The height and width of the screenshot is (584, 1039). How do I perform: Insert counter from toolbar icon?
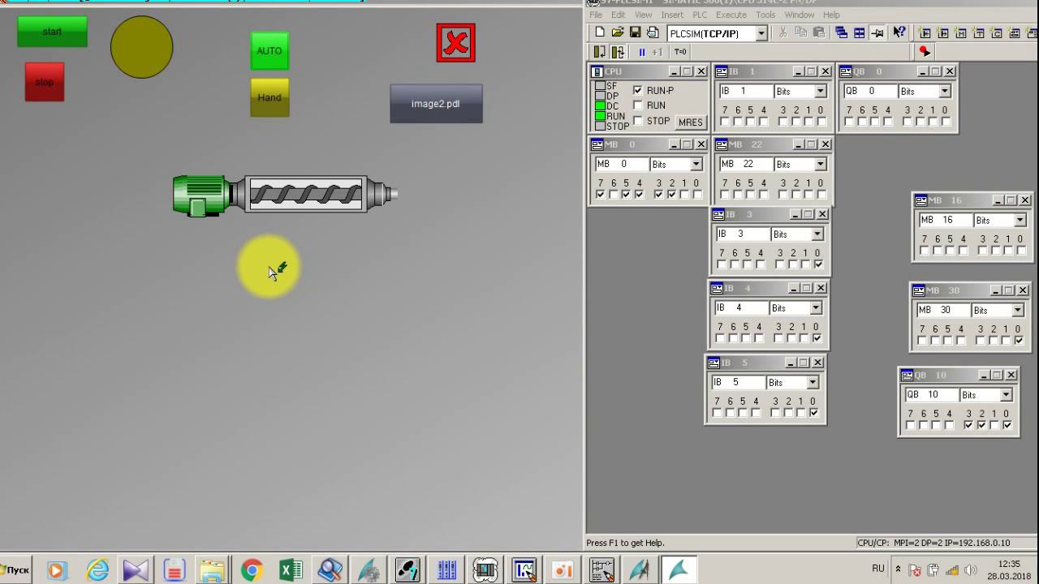(x=996, y=32)
